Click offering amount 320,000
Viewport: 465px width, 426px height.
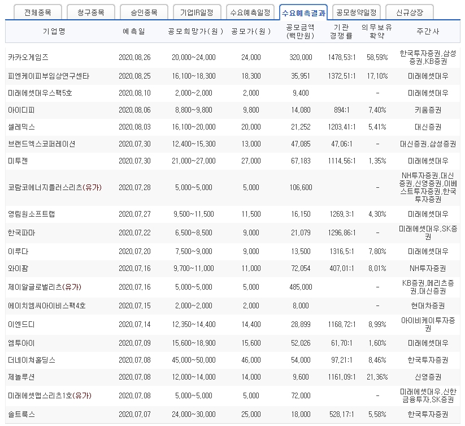(301, 57)
